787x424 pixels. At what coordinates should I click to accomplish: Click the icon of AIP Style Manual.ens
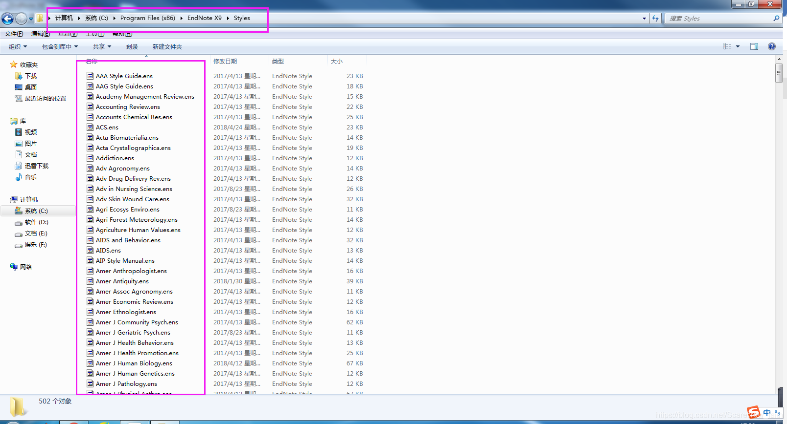pyautogui.click(x=90, y=260)
